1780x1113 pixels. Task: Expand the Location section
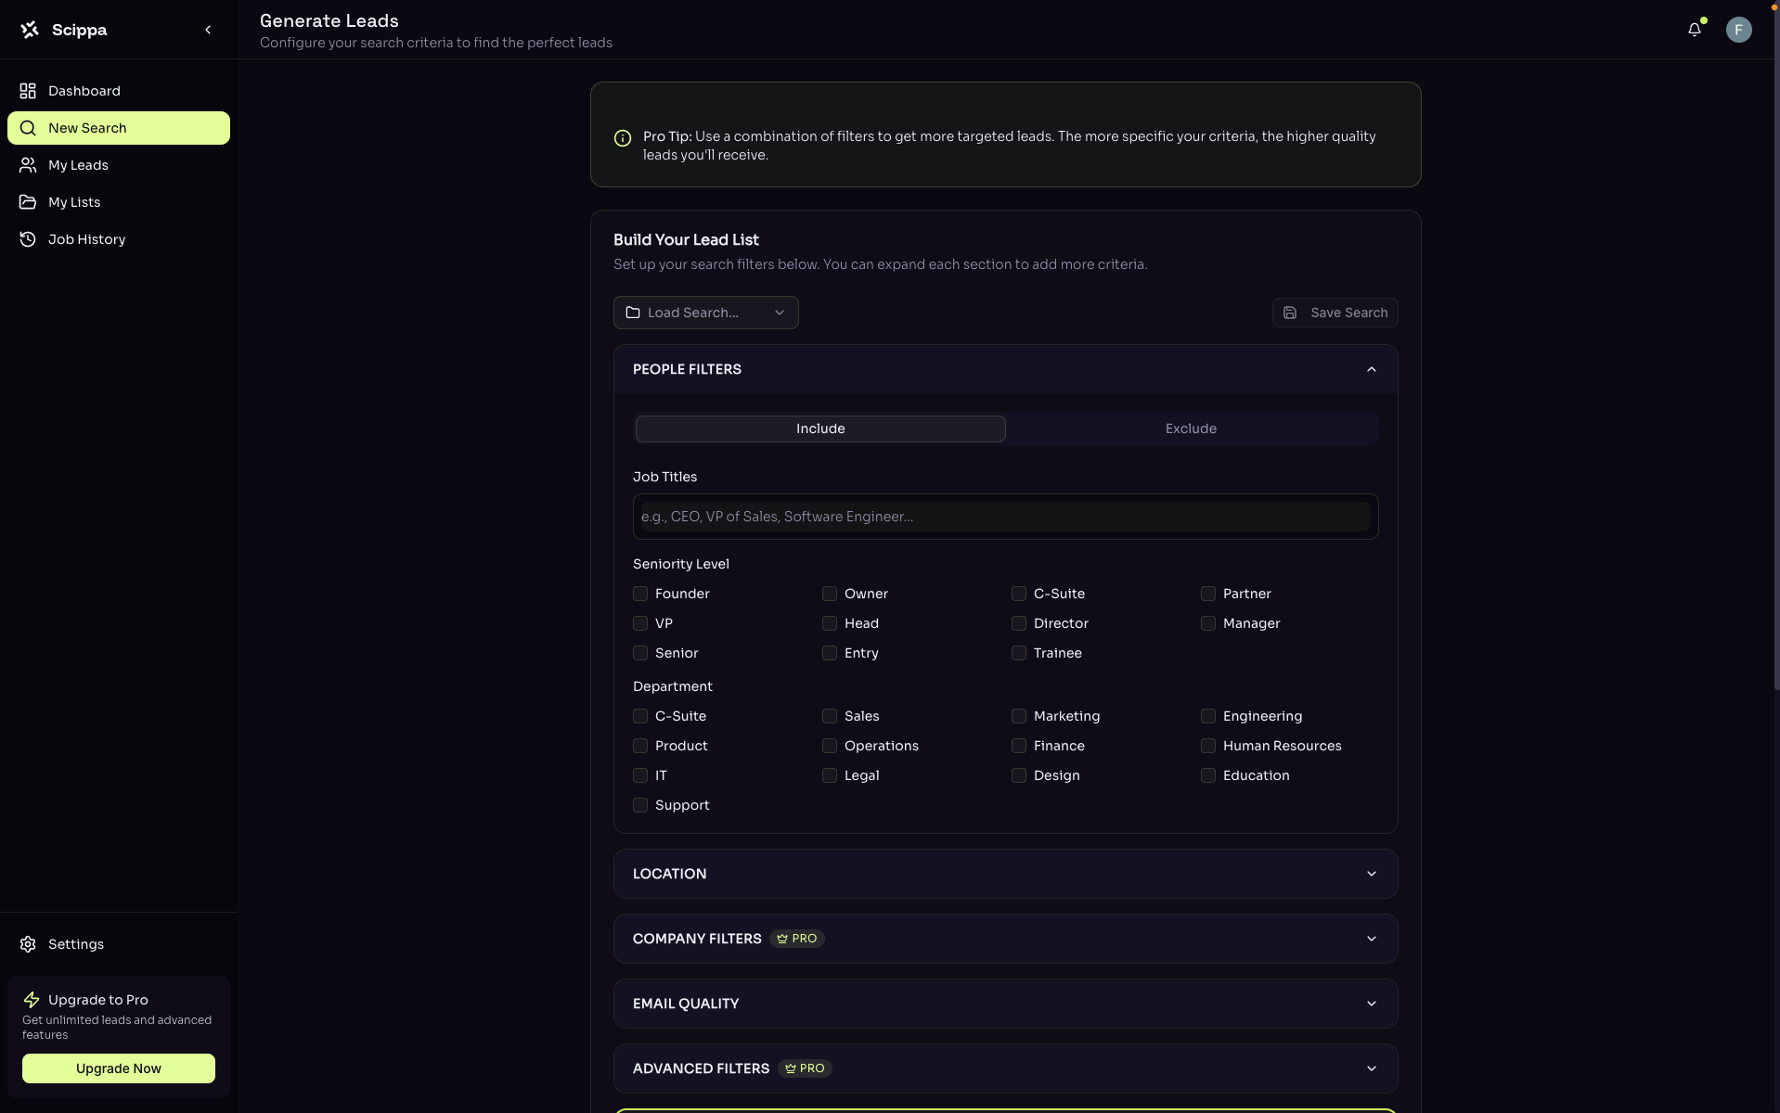point(1005,874)
